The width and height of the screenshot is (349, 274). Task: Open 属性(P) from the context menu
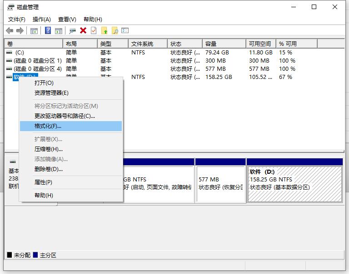pyautogui.click(x=43, y=182)
